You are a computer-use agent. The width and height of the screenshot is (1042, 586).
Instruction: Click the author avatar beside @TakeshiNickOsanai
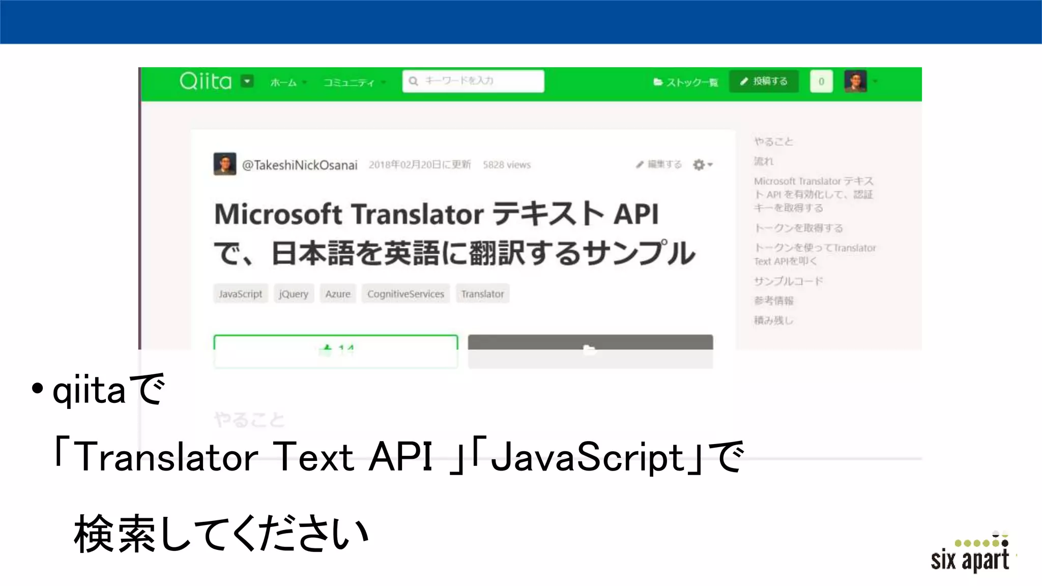pyautogui.click(x=224, y=164)
